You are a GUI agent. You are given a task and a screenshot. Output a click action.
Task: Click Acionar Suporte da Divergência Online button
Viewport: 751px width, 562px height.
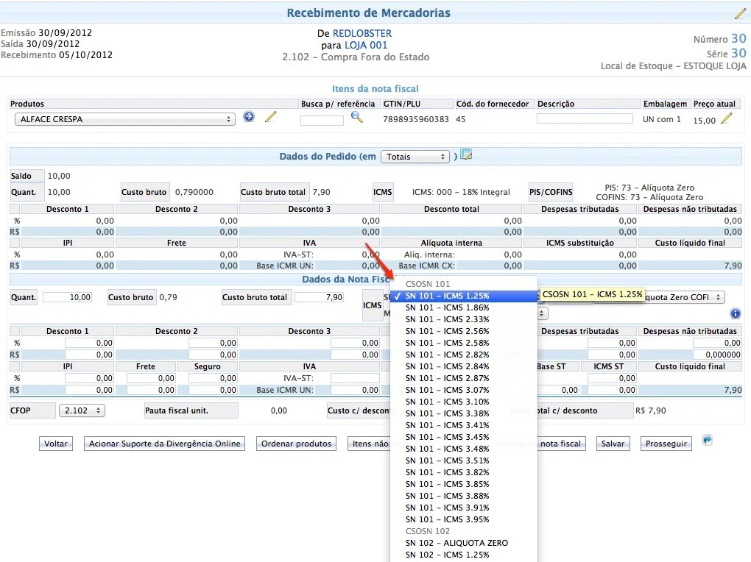point(164,444)
